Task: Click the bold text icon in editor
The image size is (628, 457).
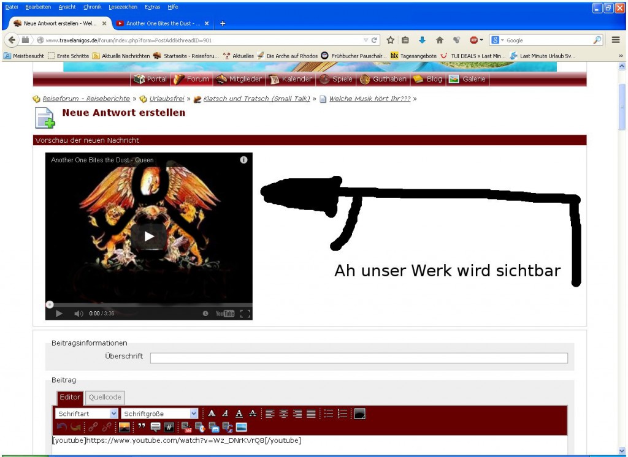Action: 212,414
